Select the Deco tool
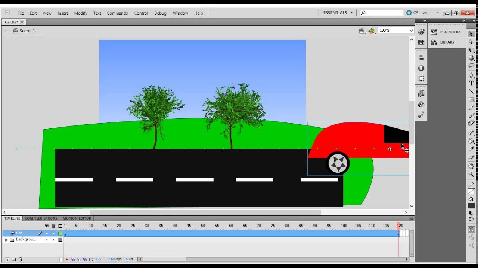This screenshot has width=478, height=268. click(471, 124)
